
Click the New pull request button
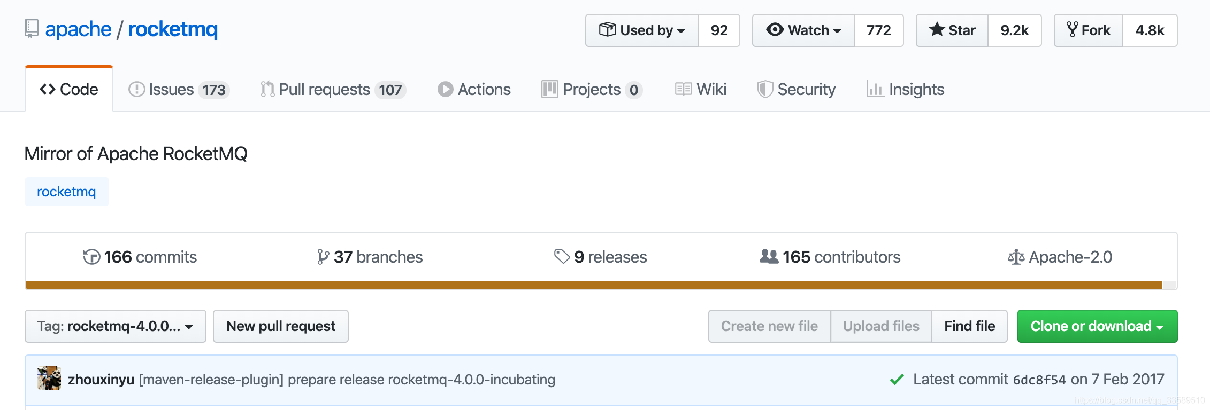[x=281, y=326]
